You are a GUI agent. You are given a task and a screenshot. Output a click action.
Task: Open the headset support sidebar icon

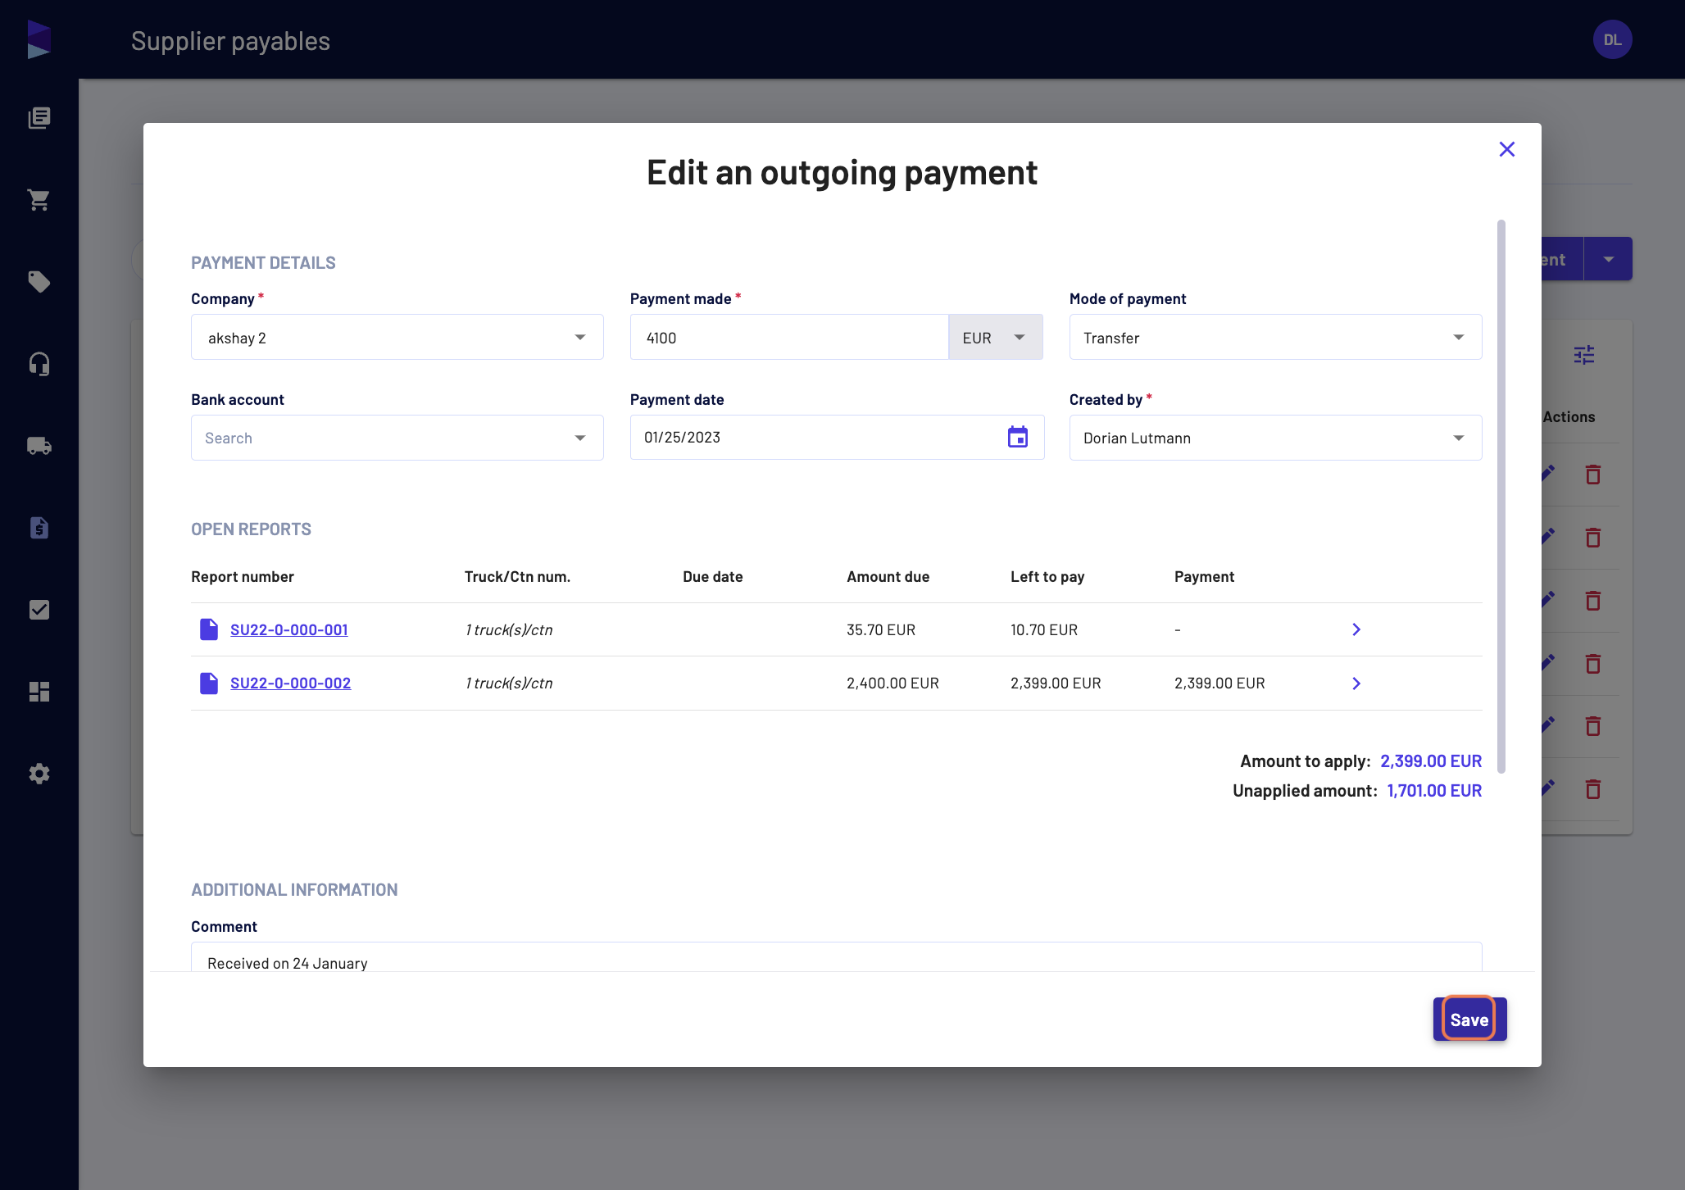pyautogui.click(x=39, y=364)
